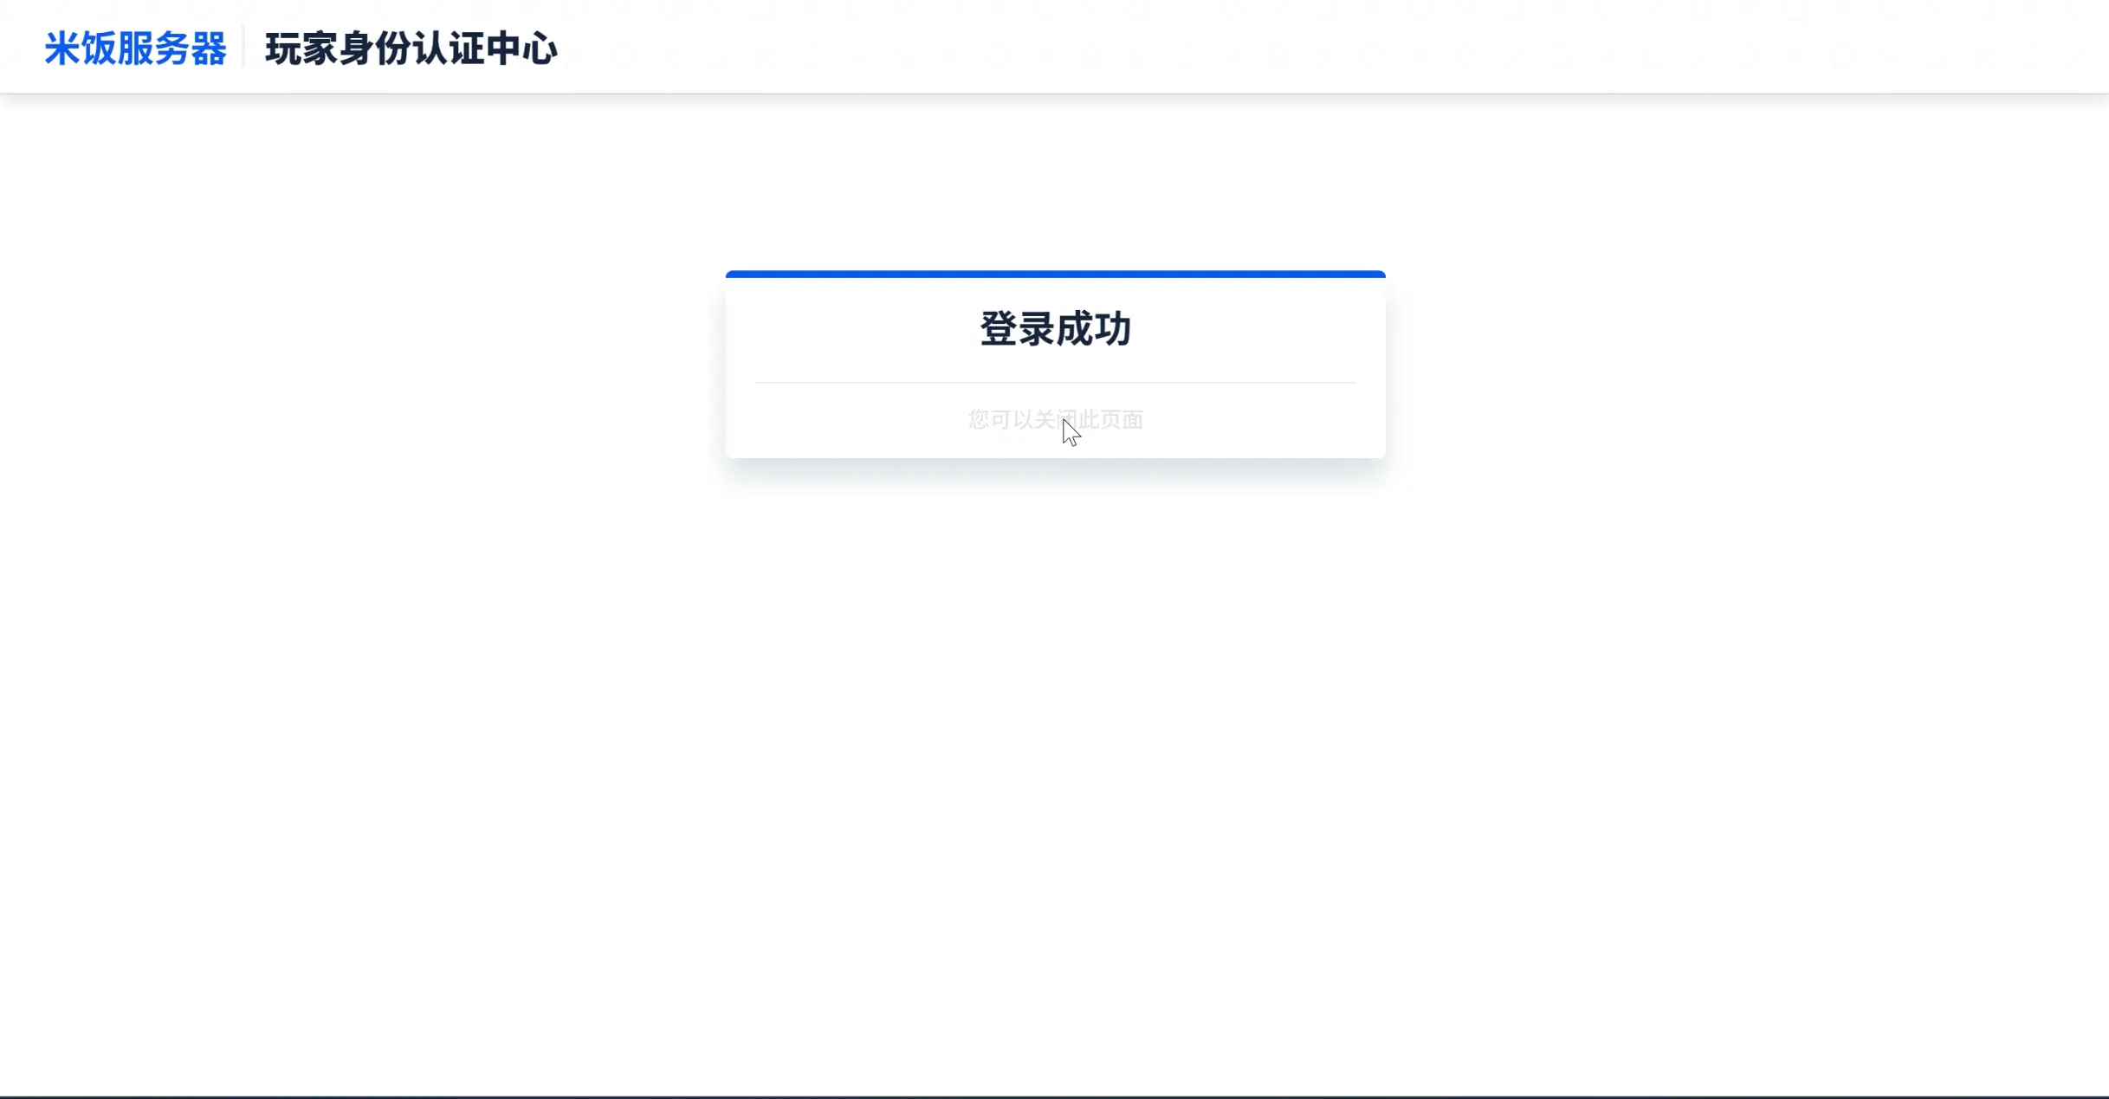Click the divider line under 登录成功
Screen dimensions: 2109x1099
(x=1055, y=382)
